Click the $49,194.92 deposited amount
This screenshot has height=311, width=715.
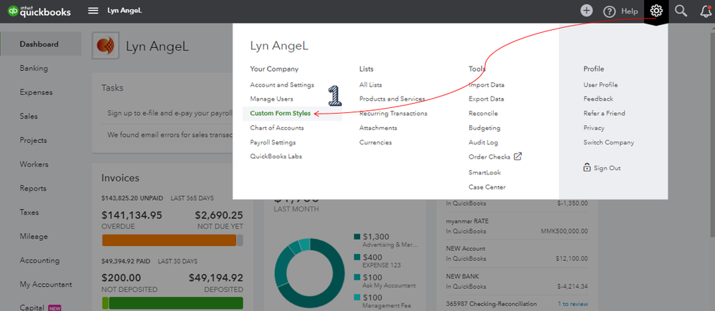point(216,278)
